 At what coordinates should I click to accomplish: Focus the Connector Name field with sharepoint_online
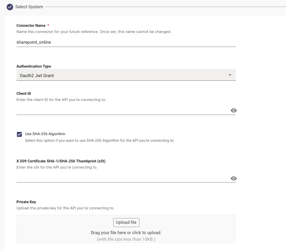coord(126,42)
